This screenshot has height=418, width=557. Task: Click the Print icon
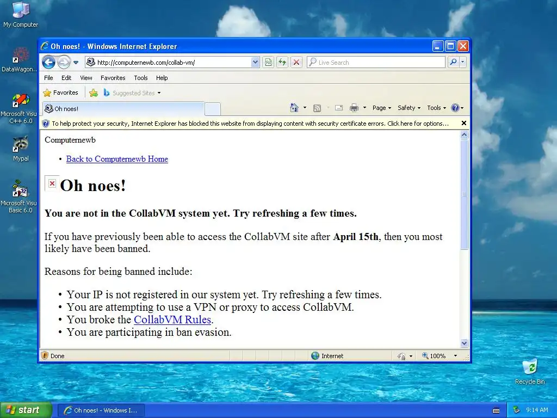(354, 108)
